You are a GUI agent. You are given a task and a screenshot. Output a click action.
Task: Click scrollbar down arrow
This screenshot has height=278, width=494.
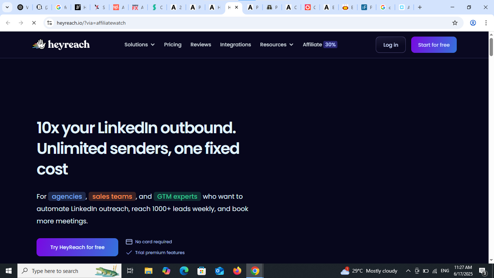[491, 260]
